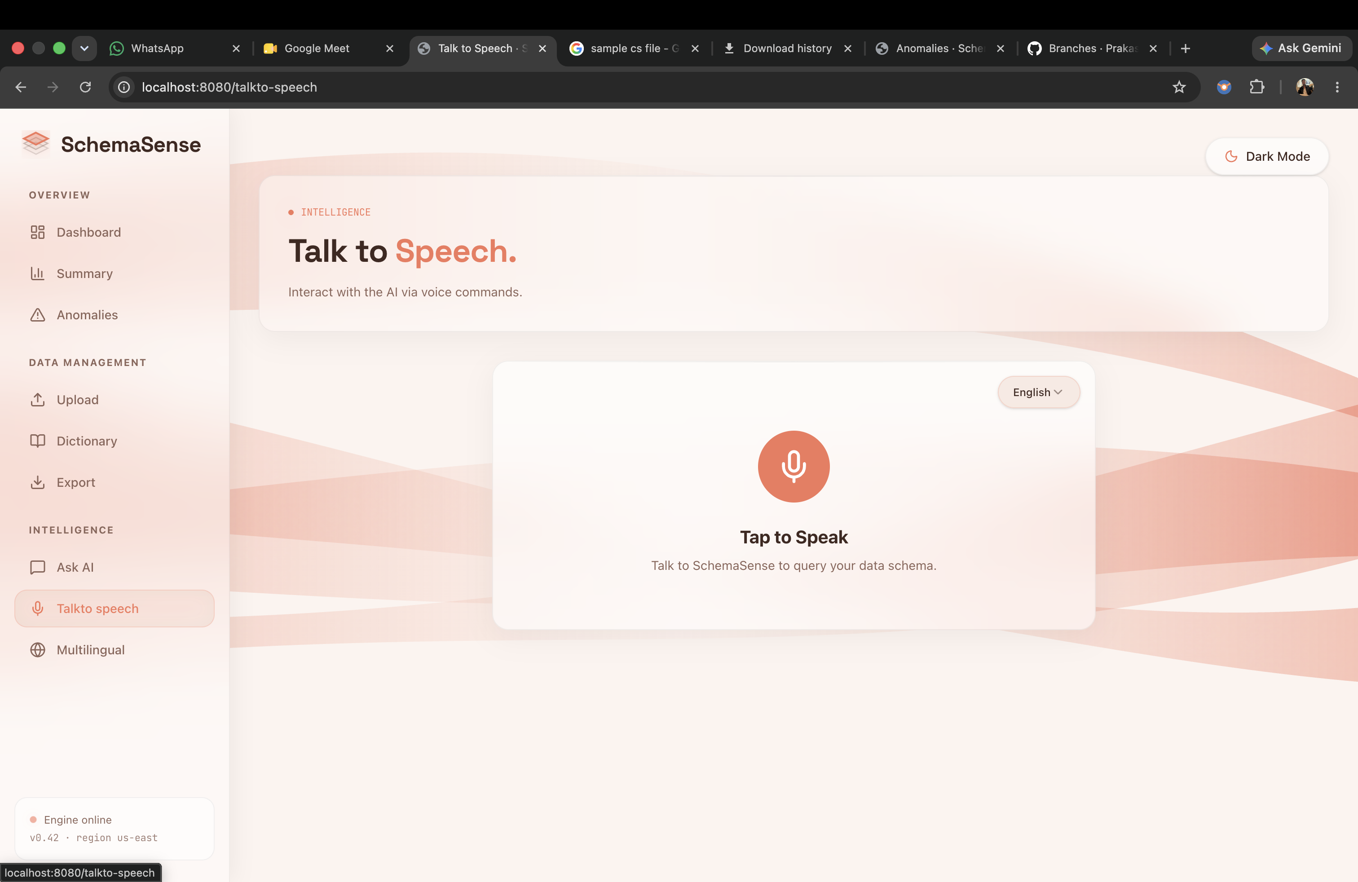Open the Dictionary page

(114, 441)
